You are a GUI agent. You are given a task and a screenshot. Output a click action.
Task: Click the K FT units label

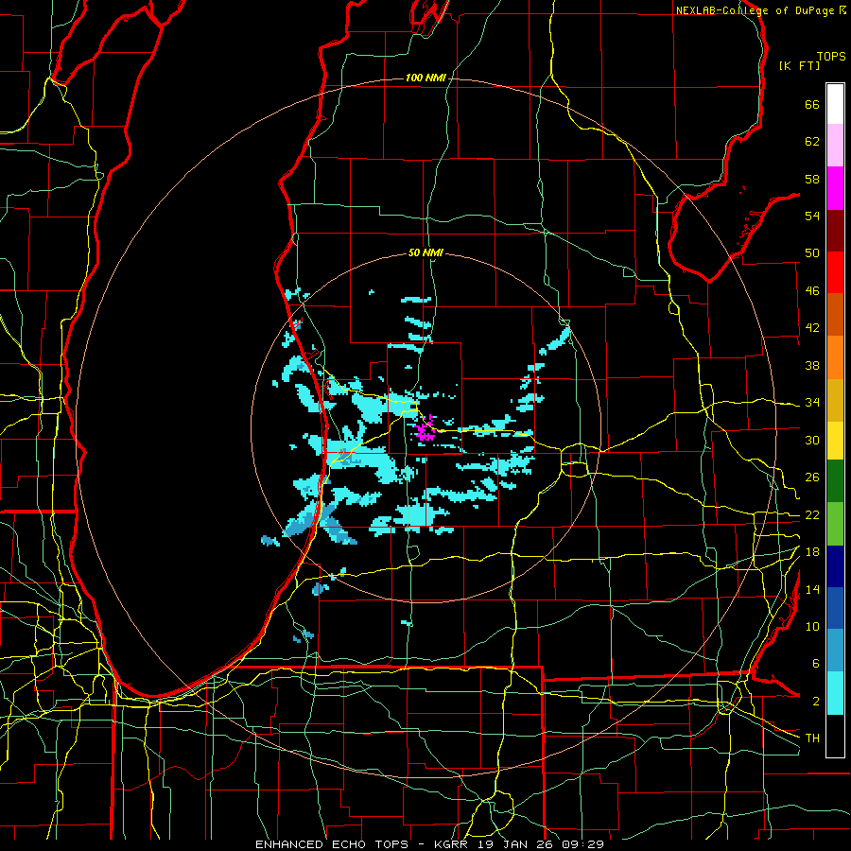click(799, 65)
